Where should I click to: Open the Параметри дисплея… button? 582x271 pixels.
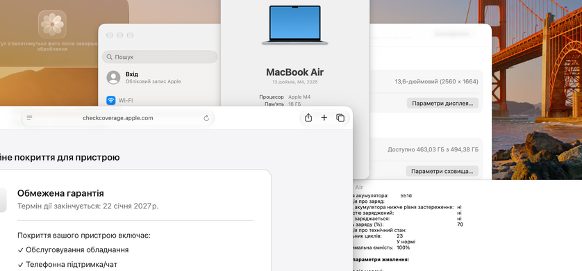[442, 104]
